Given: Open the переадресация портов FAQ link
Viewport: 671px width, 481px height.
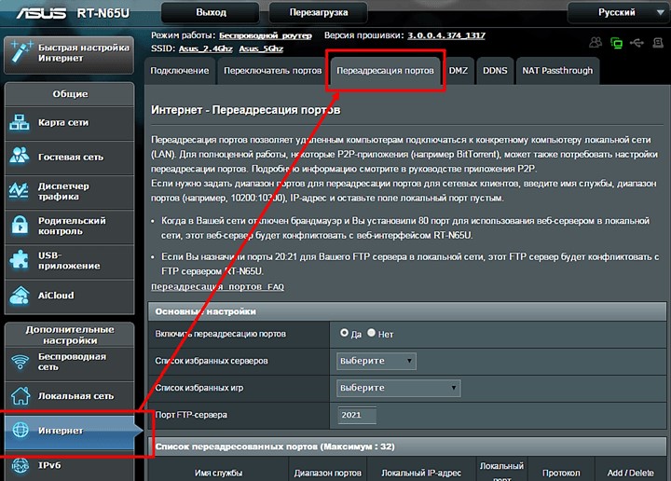Looking at the screenshot, I should tap(217, 287).
